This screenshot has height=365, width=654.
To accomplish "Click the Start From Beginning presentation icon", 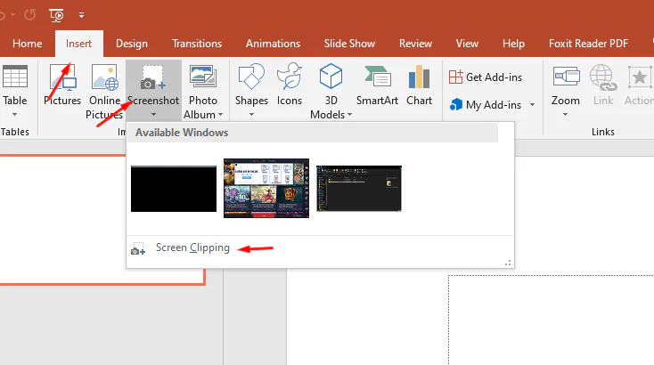I will [x=56, y=15].
